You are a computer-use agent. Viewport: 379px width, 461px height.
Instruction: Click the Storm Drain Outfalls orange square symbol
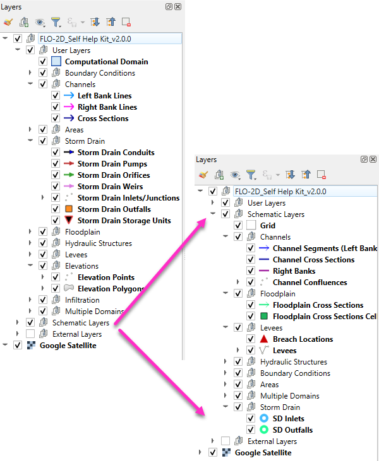point(69,209)
